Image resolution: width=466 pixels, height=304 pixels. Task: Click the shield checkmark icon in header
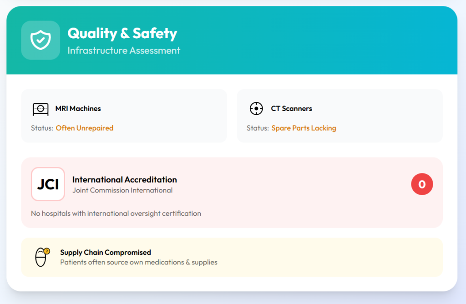point(41,40)
